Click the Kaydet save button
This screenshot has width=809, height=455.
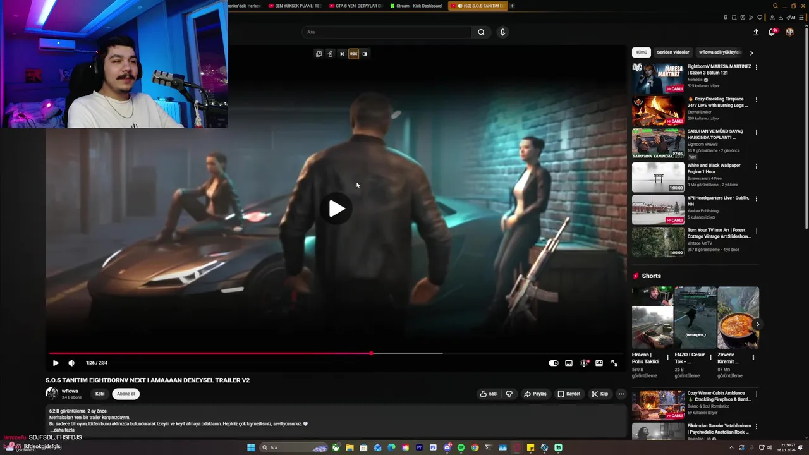pos(569,394)
